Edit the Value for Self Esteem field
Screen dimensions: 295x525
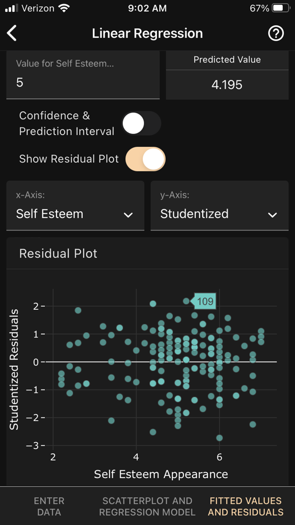[83, 82]
